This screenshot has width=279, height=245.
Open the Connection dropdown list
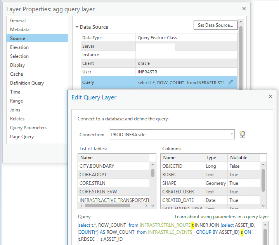coord(232,134)
